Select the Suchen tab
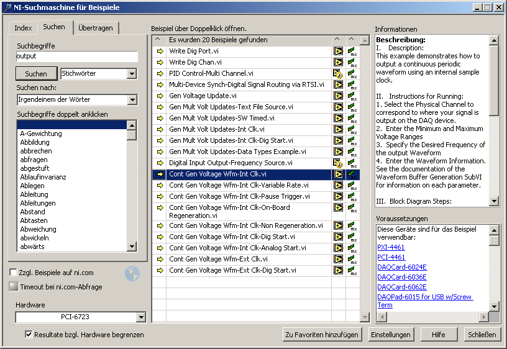This screenshot has width=507, height=349. click(x=54, y=27)
